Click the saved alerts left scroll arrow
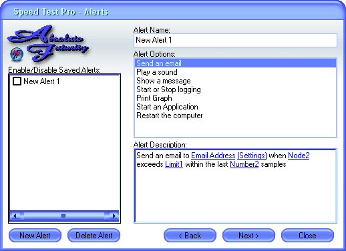The image size is (346, 251). [15, 216]
